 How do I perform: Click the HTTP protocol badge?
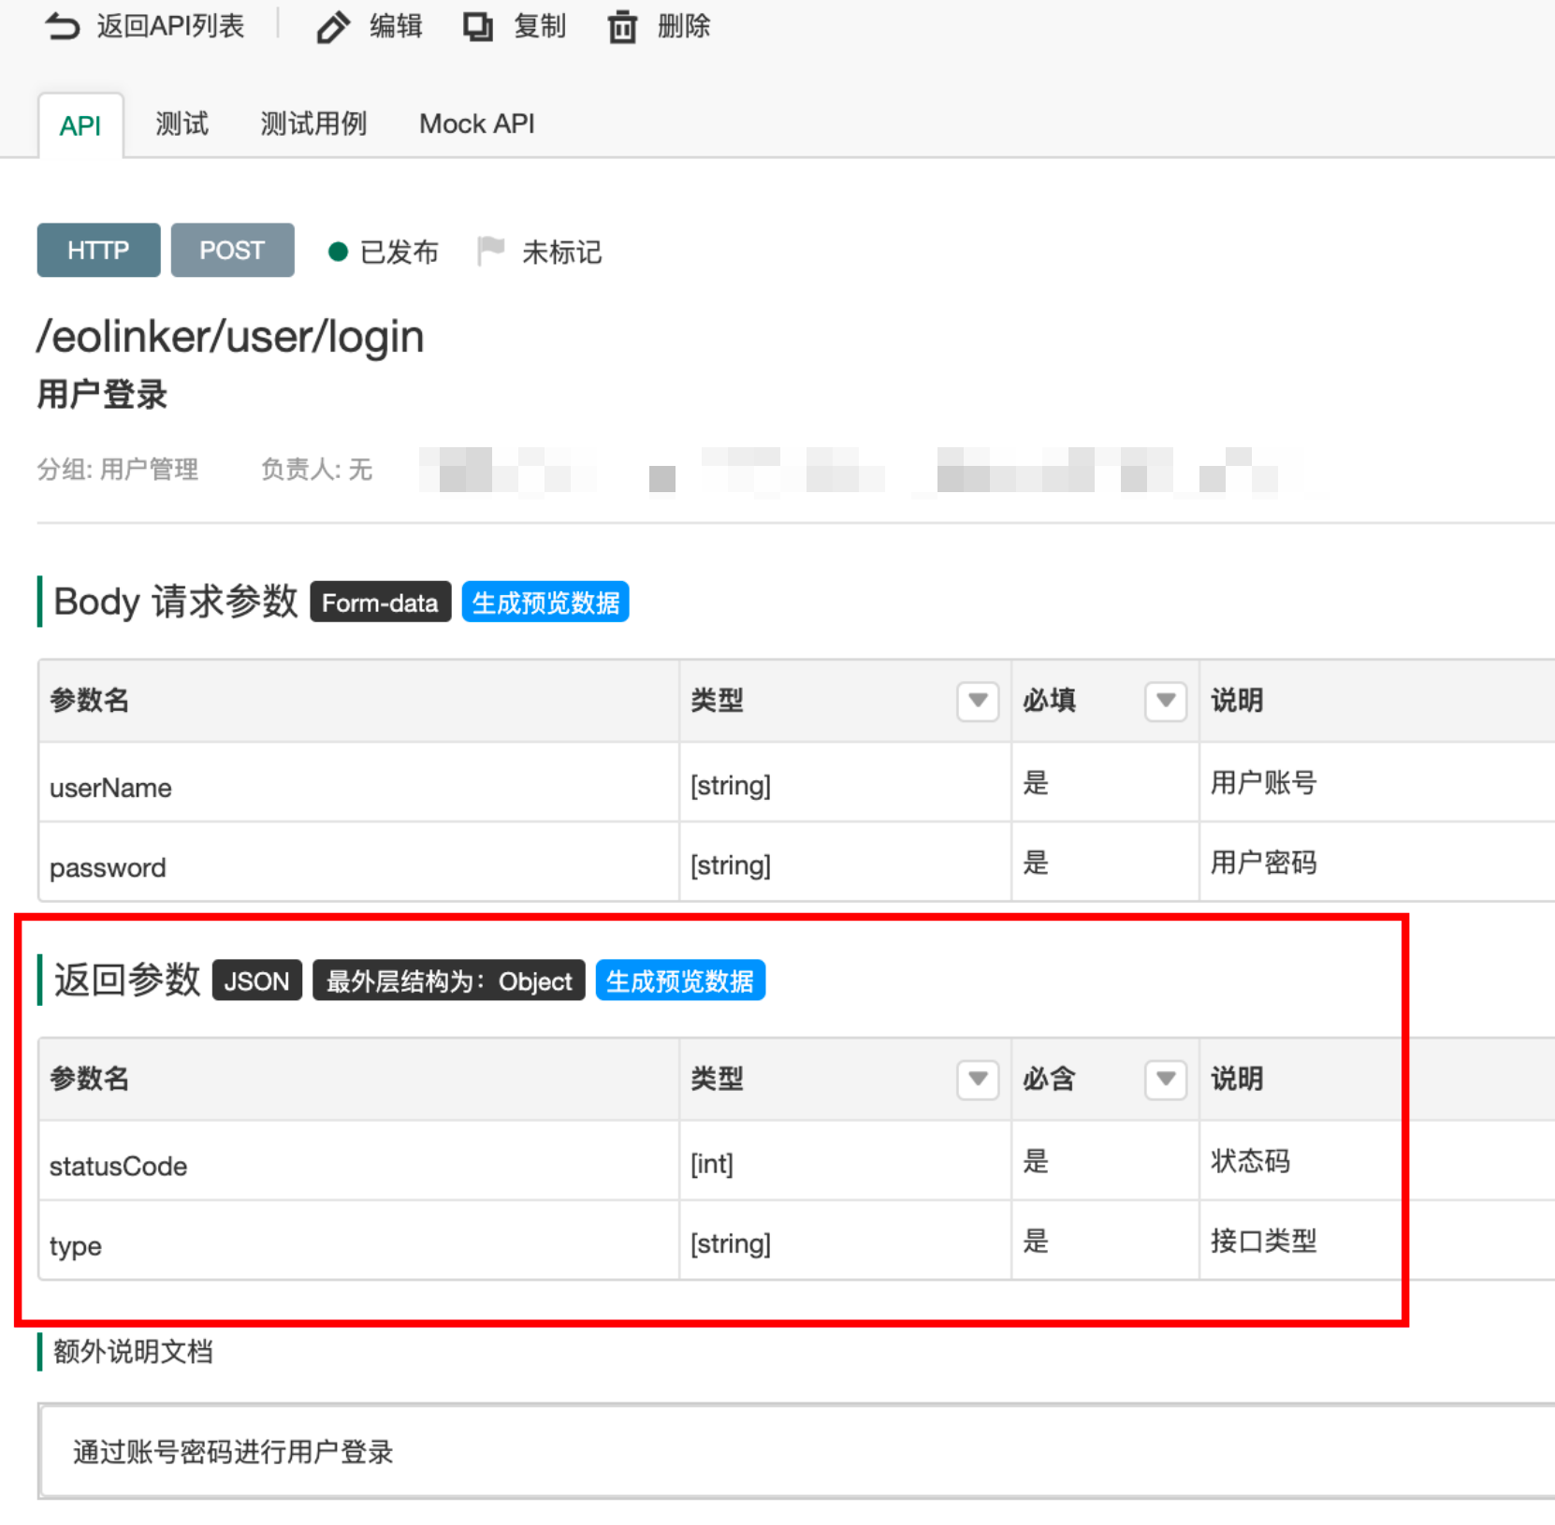(98, 250)
